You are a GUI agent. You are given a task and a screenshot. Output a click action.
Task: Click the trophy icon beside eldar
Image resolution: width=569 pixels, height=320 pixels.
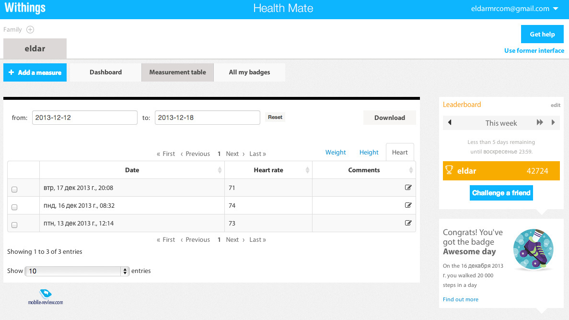449,170
